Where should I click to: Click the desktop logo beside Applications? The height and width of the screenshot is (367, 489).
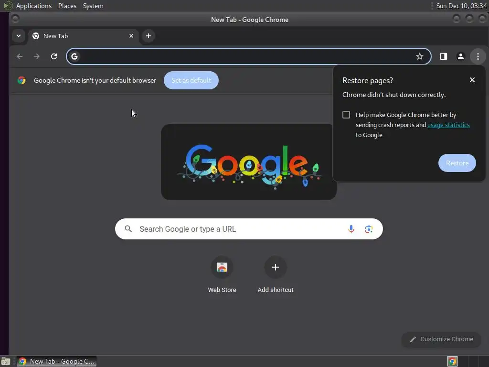pos(8,6)
